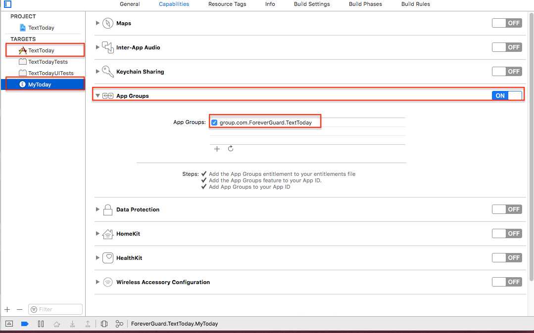Click the 'Add the App Groups entitlement' step
534x333 pixels.
282,174
